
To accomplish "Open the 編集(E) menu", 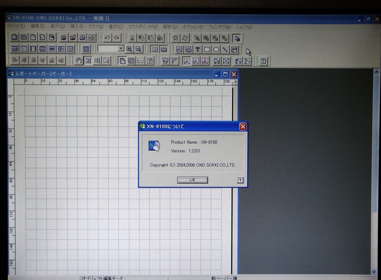I will (37, 26).
